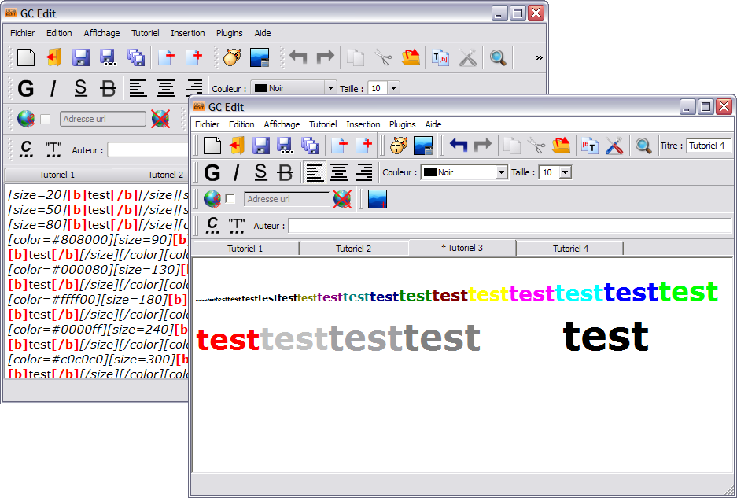Click New document icon in front window

click(x=212, y=146)
